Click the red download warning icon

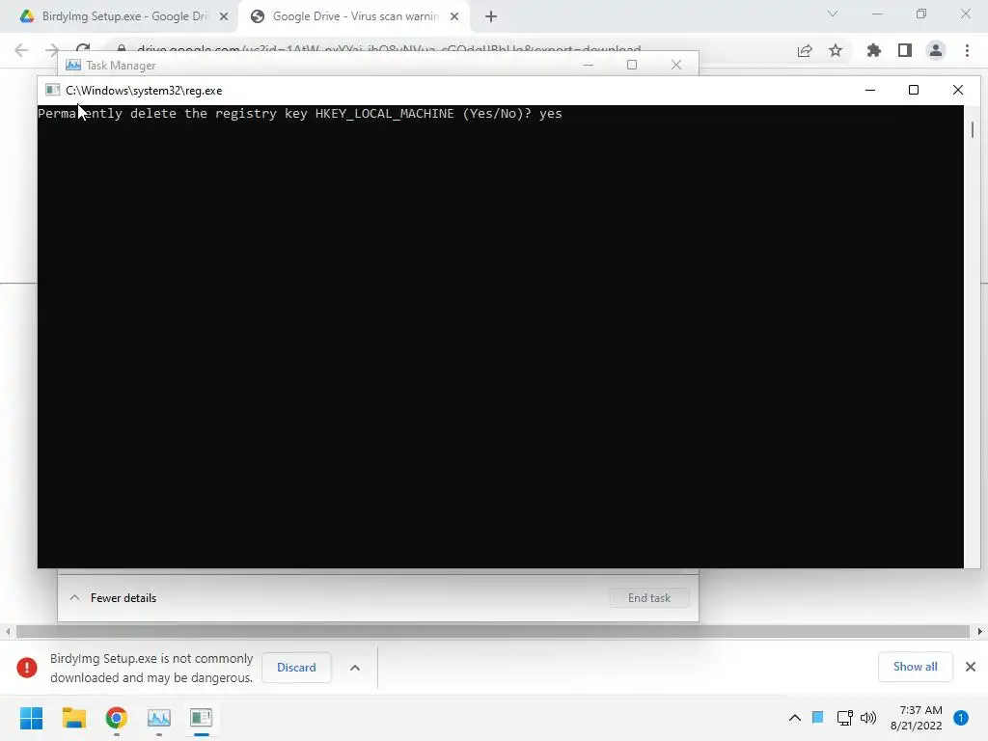click(27, 668)
